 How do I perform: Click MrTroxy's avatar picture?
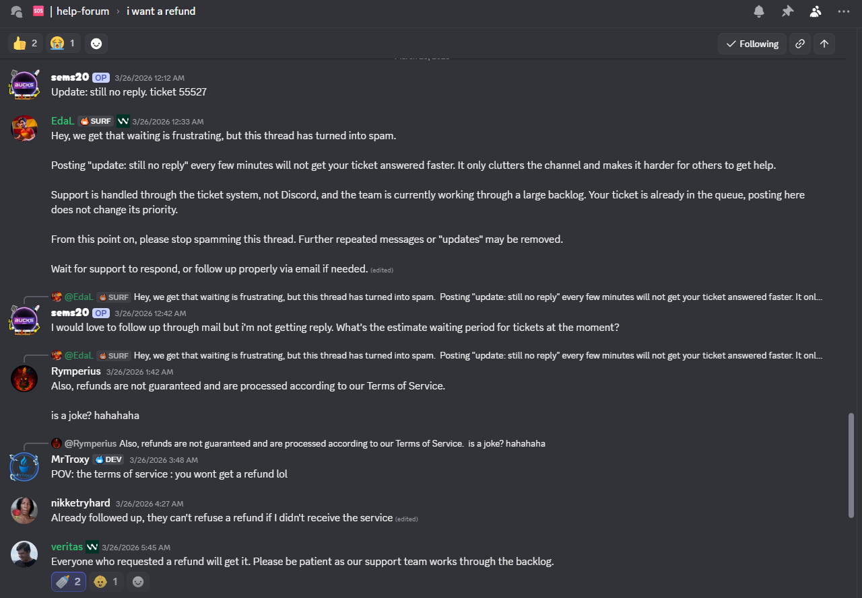coord(24,467)
